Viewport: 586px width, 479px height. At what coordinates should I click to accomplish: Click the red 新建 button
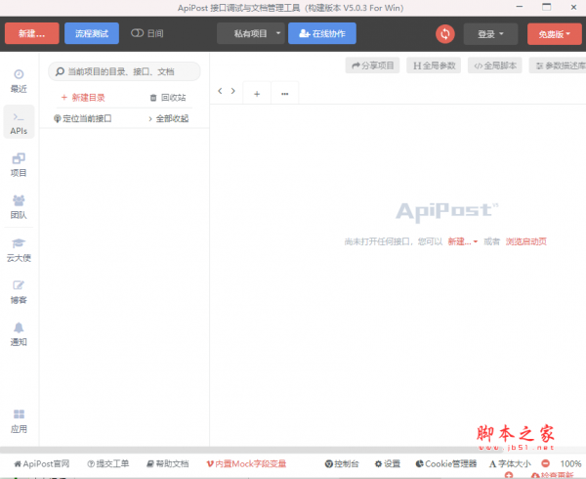click(x=32, y=33)
